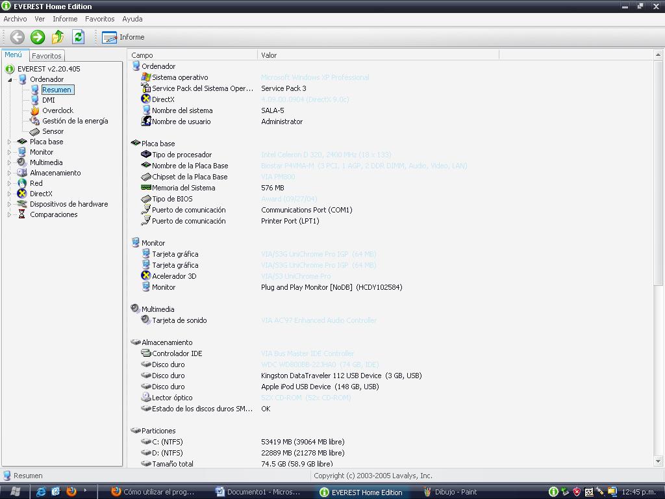
Task: Go up one level with the Up icon
Action: 58,37
